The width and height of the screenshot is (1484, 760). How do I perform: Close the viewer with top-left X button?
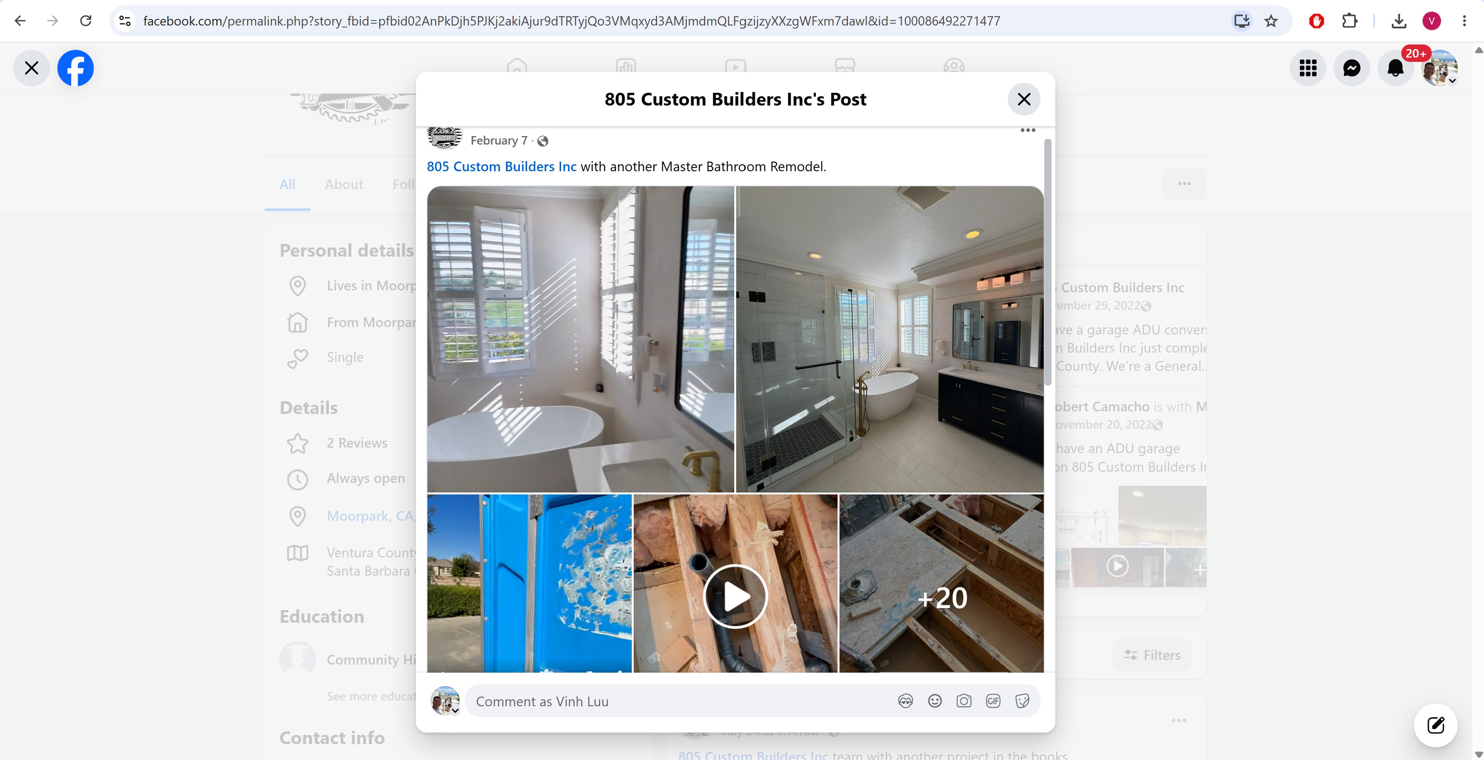click(32, 68)
